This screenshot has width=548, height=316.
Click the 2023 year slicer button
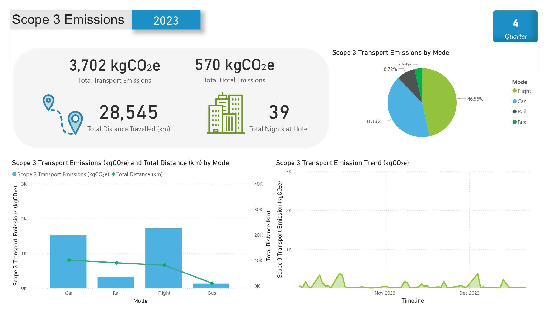click(166, 20)
